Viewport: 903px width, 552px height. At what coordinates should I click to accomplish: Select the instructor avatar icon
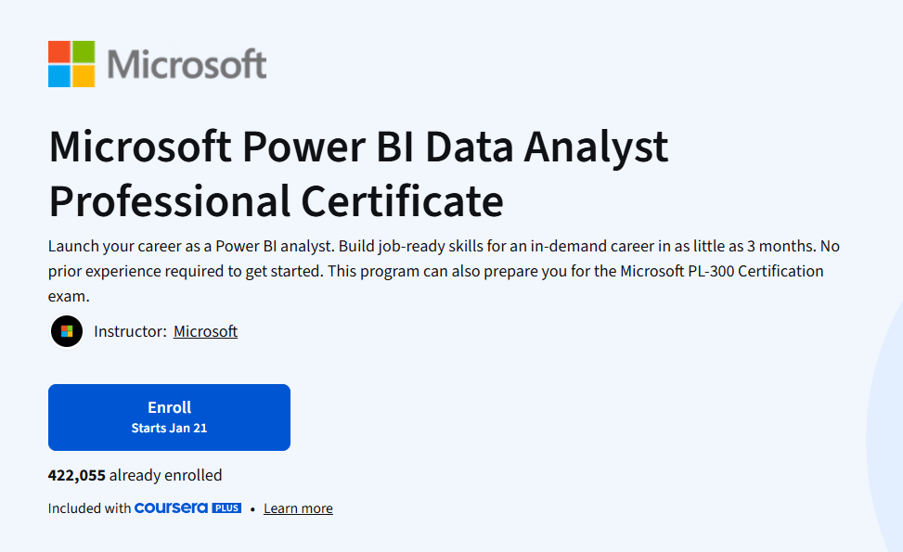click(66, 331)
